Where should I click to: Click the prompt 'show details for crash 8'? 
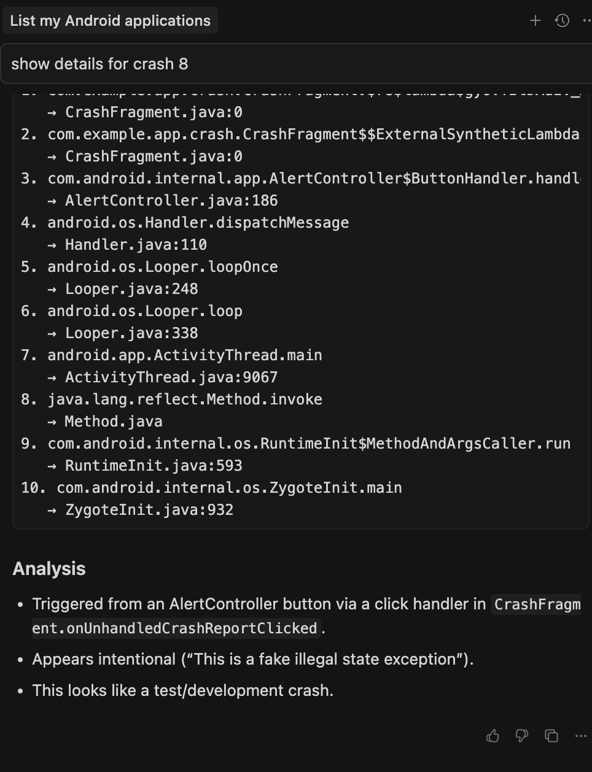[x=99, y=64]
